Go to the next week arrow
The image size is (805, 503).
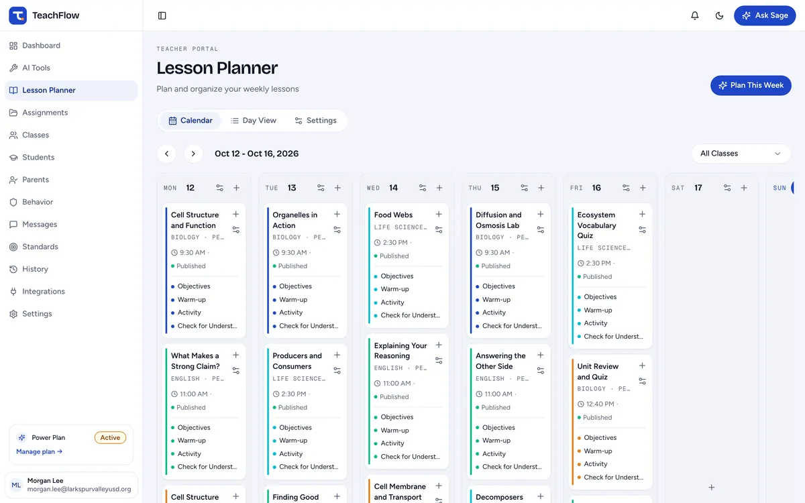tap(193, 154)
